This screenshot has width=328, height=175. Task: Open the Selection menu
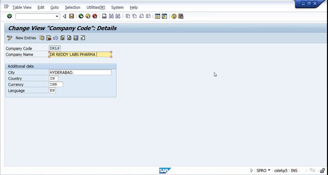pos(73,7)
